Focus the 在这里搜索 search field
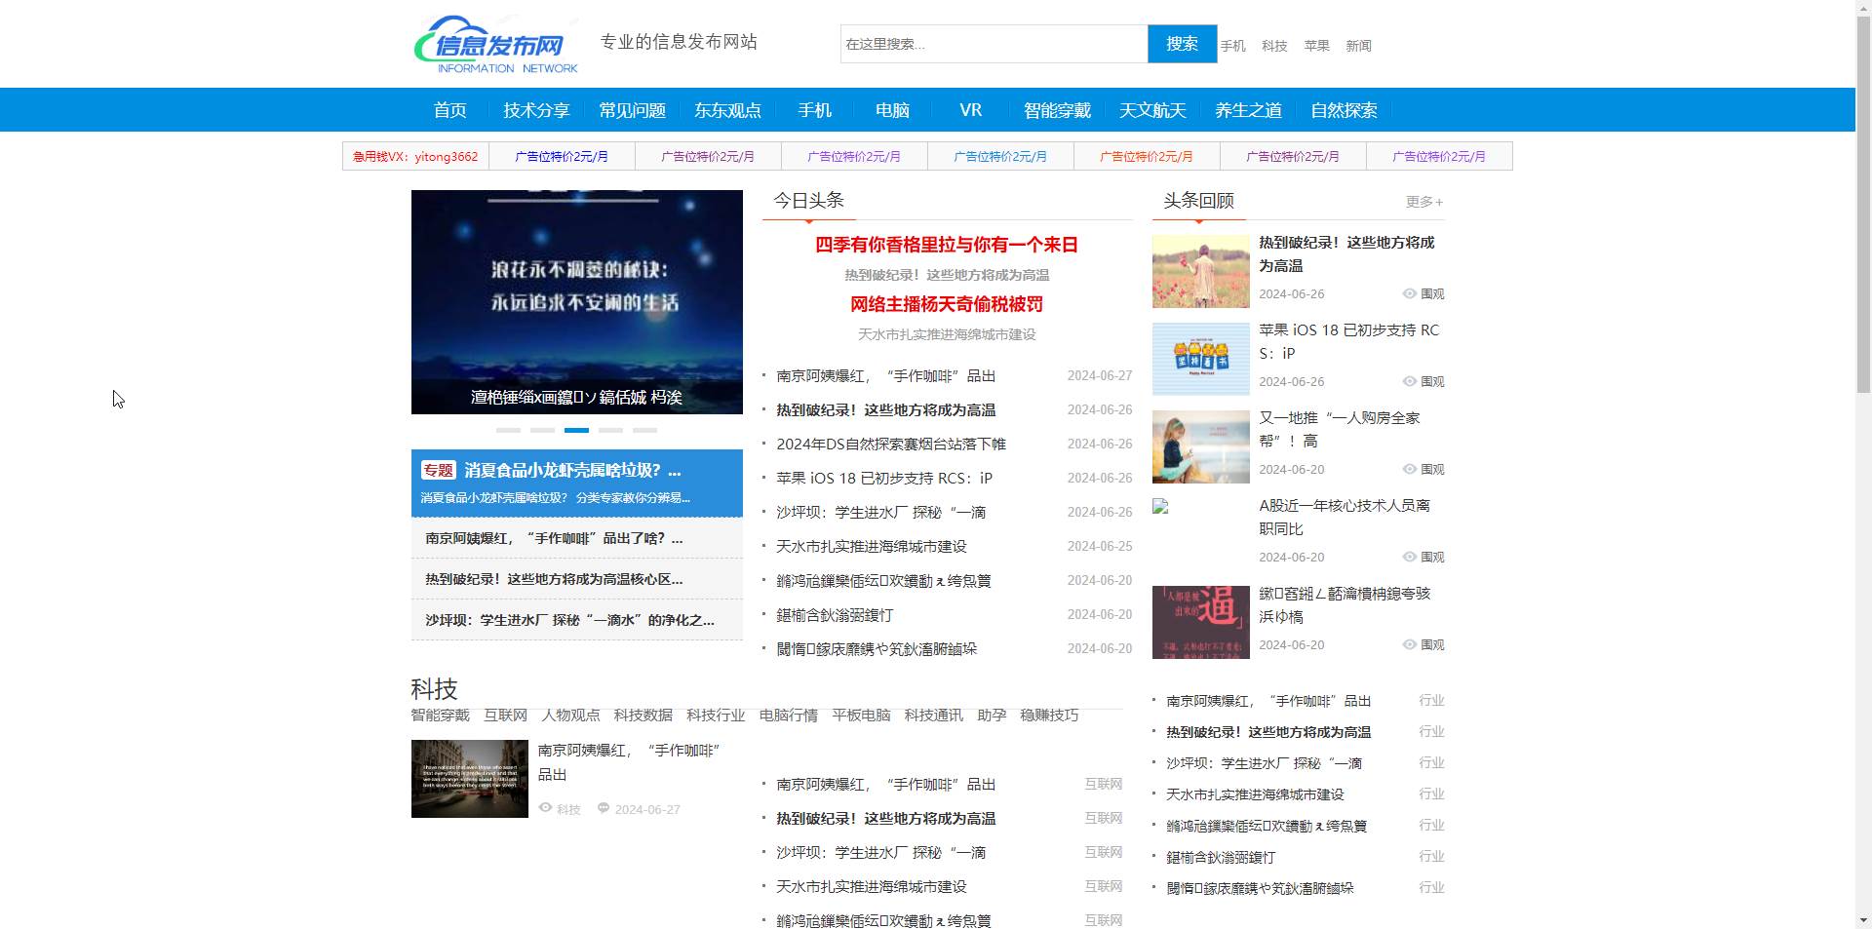The height and width of the screenshot is (929, 1872). (x=994, y=44)
